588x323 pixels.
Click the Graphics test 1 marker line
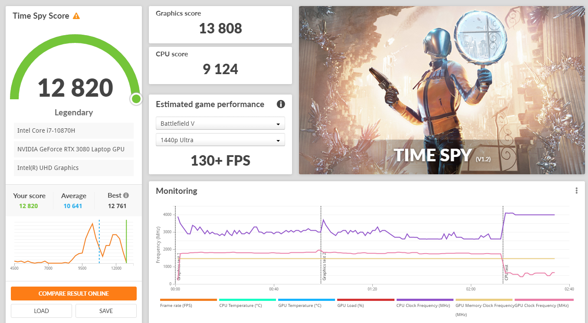point(176,245)
